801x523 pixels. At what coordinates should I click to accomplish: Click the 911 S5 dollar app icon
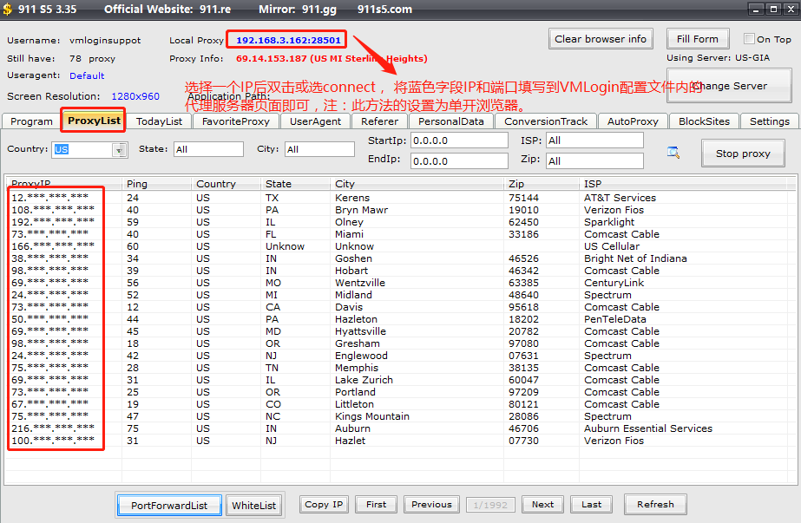tap(8, 10)
